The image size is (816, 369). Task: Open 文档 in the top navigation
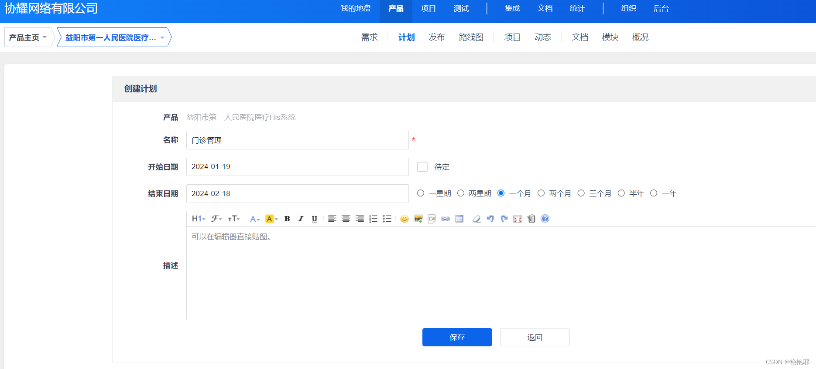(x=545, y=8)
